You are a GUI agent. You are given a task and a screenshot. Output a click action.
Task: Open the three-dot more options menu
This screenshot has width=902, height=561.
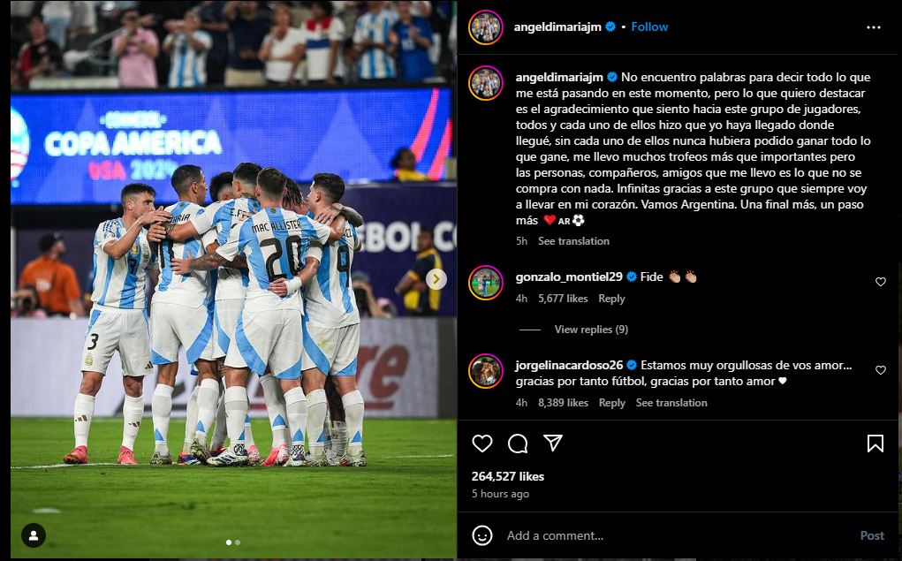pos(873,27)
